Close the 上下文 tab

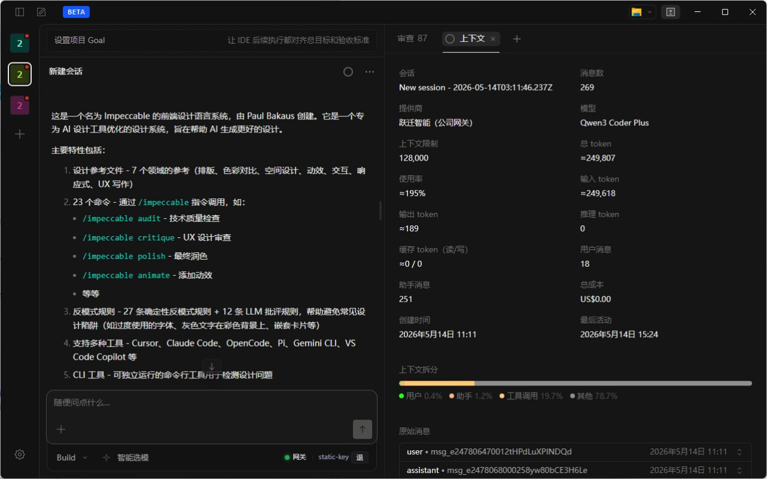click(x=493, y=38)
